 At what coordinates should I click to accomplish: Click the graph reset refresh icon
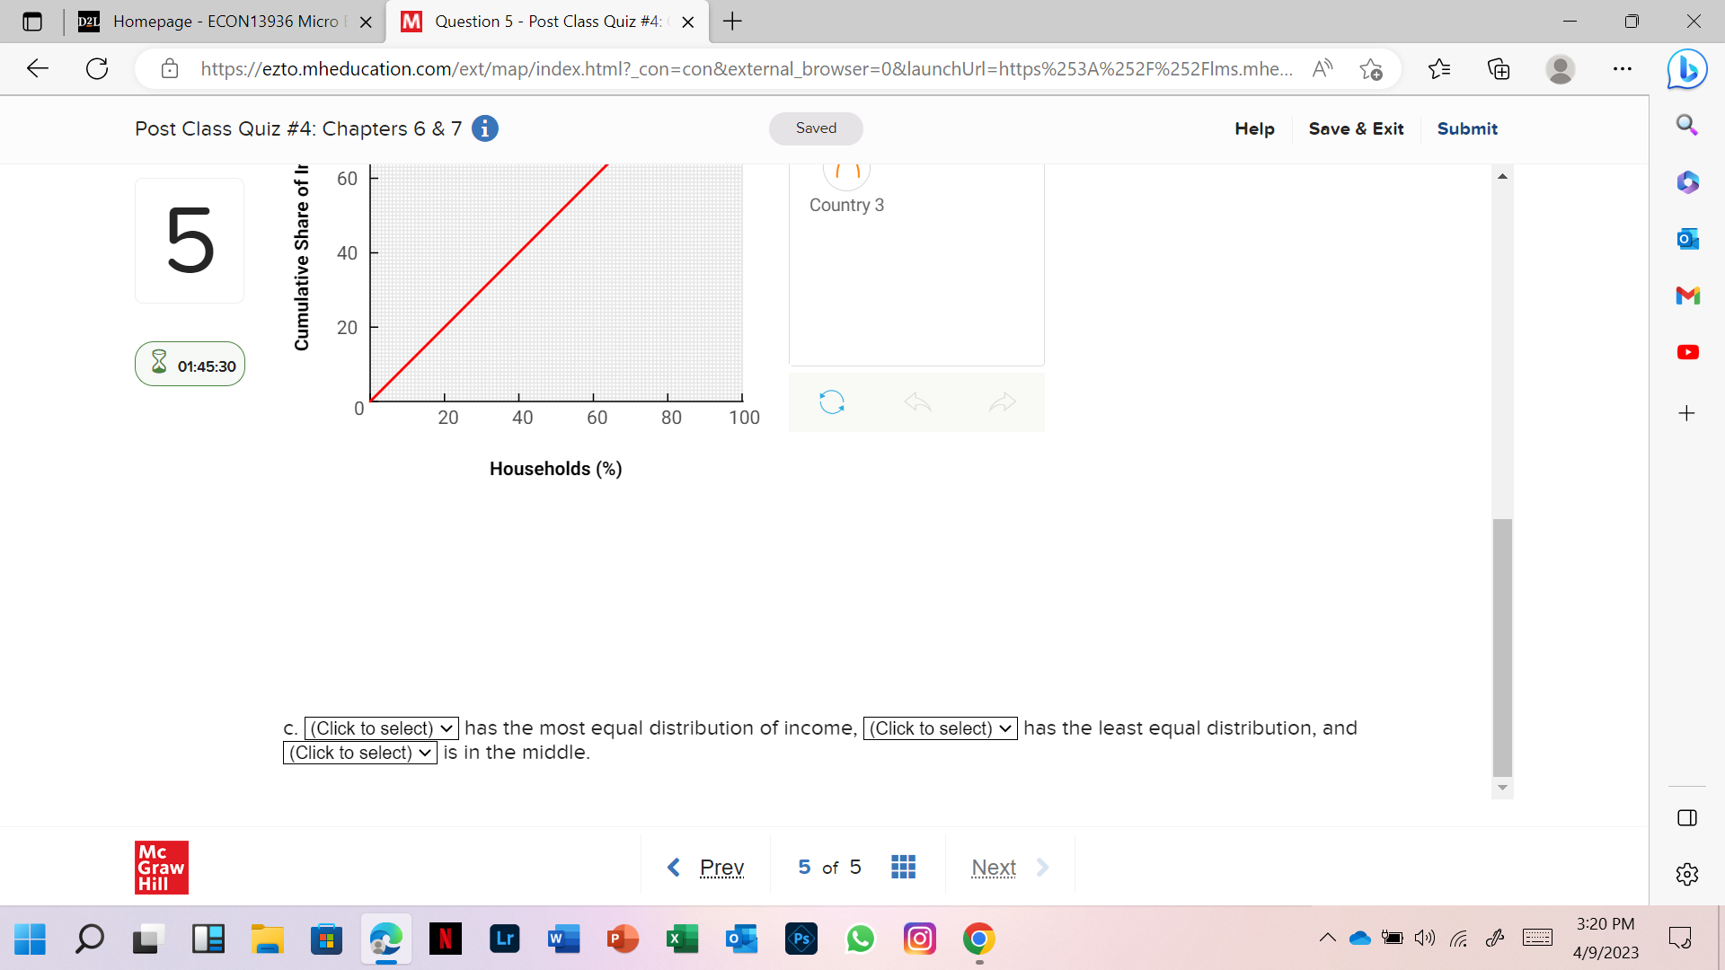point(832,401)
